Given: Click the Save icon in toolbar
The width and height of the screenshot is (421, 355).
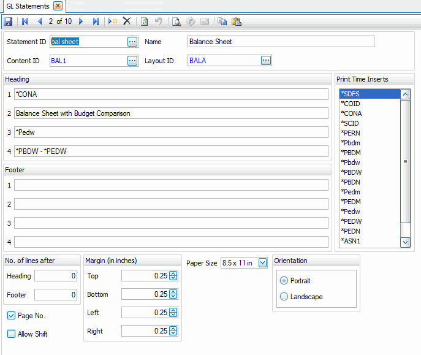Looking at the screenshot, I should pos(8,21).
